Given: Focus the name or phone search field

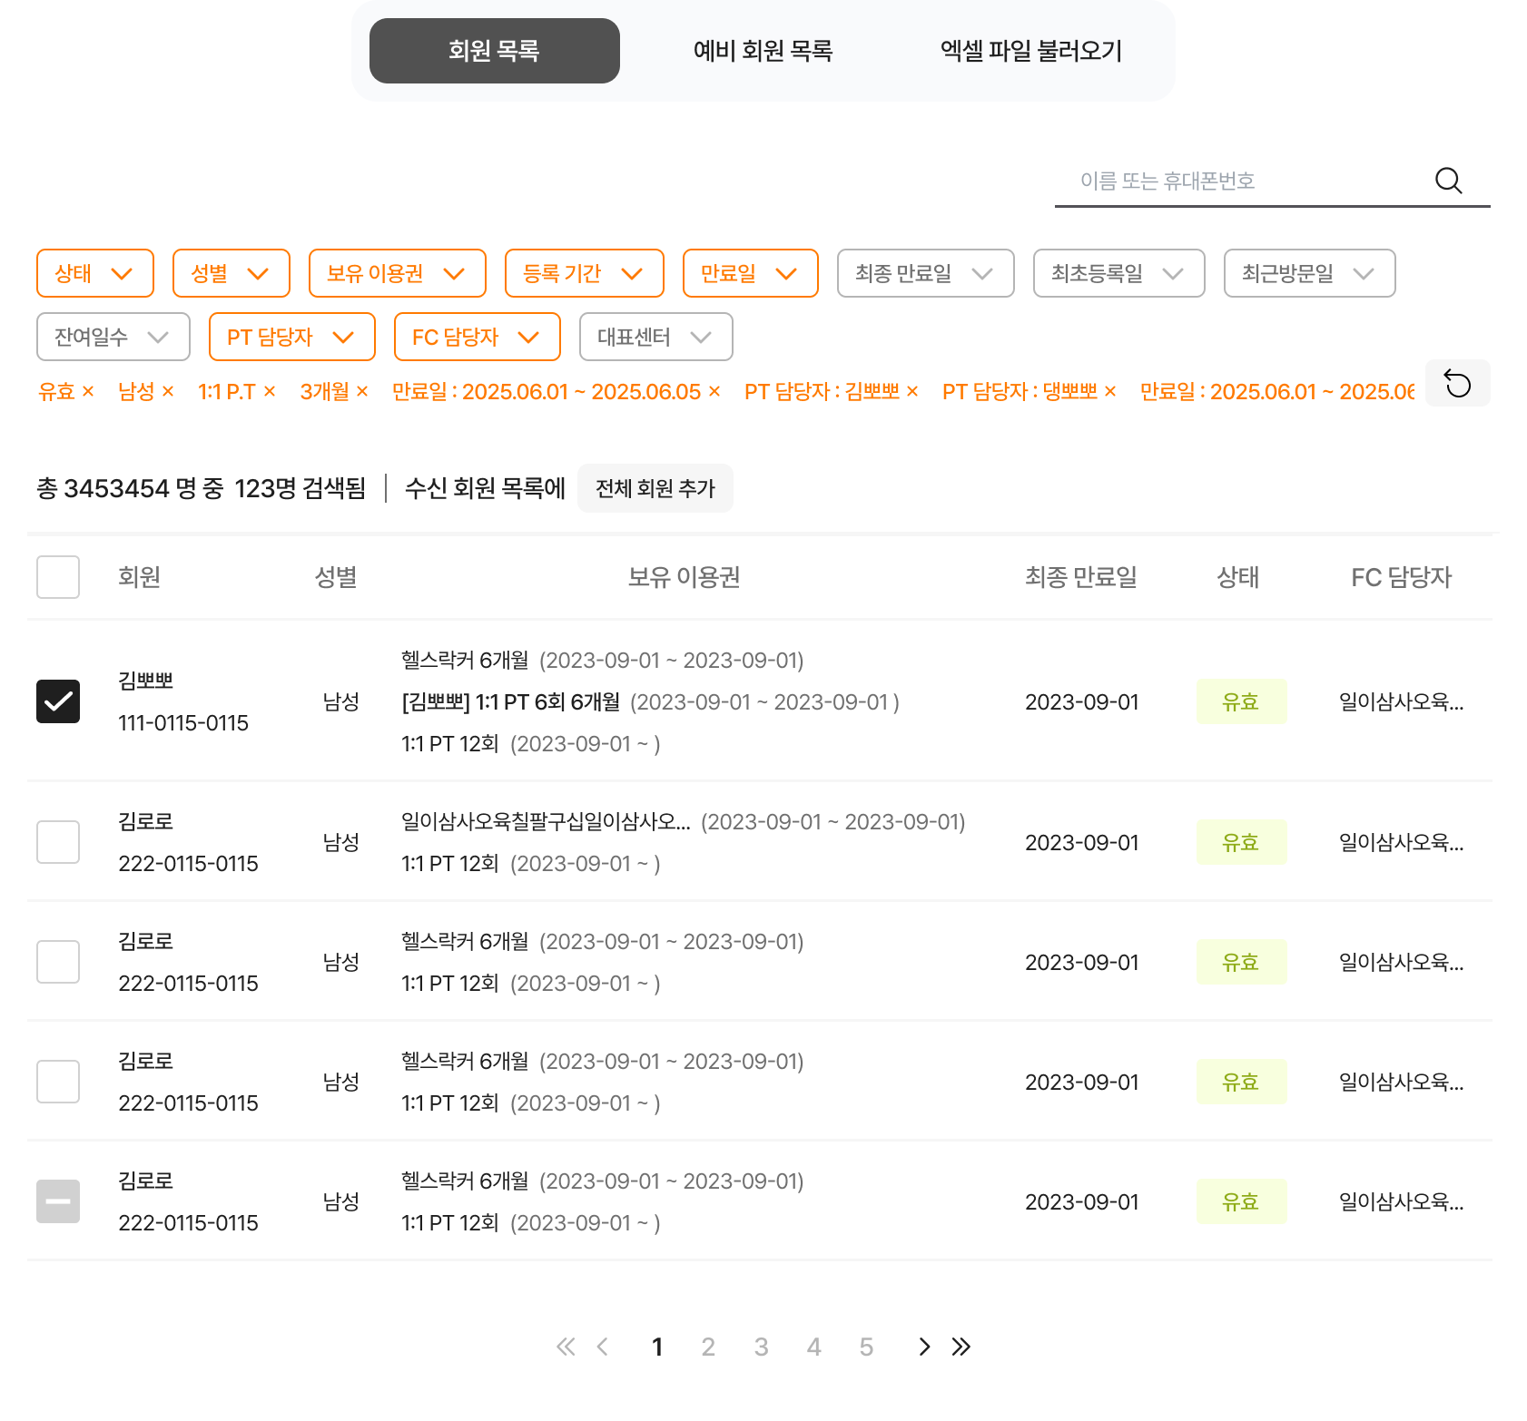Looking at the screenshot, I should tap(1244, 181).
